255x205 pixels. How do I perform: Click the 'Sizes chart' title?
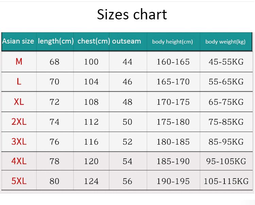click(132, 15)
